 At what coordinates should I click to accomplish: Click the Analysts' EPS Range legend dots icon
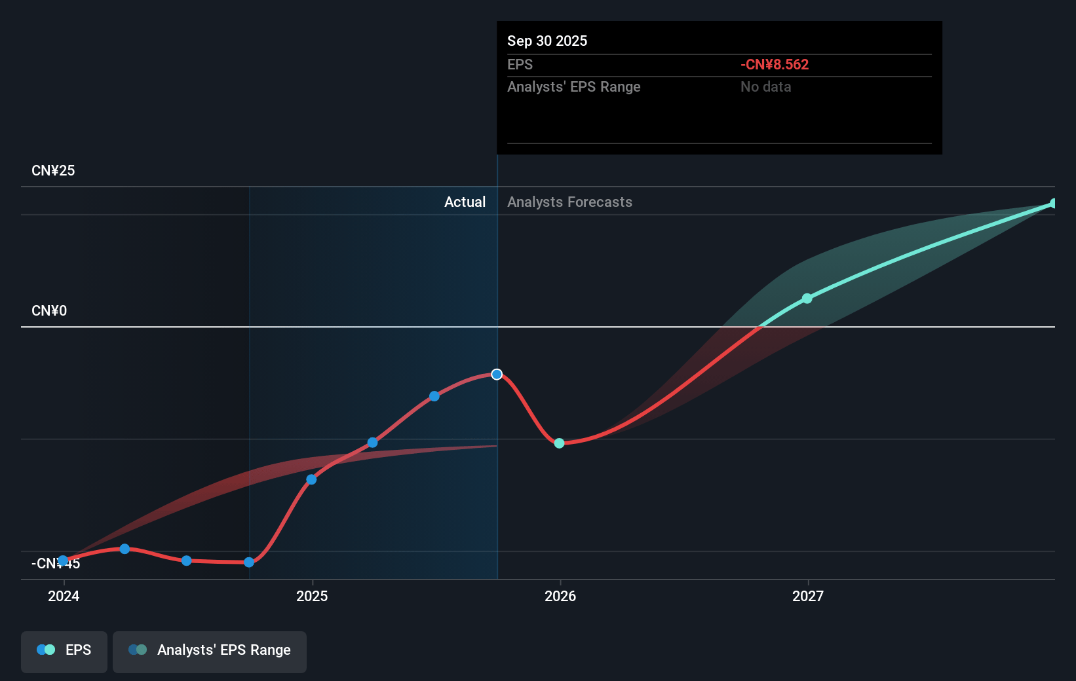point(138,650)
